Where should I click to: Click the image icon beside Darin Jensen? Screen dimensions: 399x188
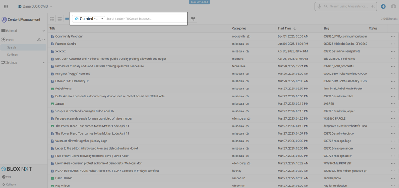(52, 178)
